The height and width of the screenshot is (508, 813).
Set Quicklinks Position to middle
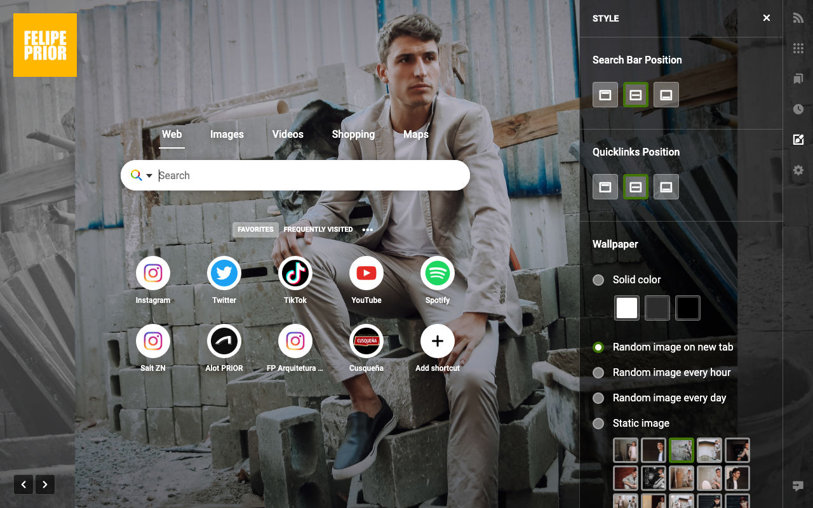[x=636, y=187]
